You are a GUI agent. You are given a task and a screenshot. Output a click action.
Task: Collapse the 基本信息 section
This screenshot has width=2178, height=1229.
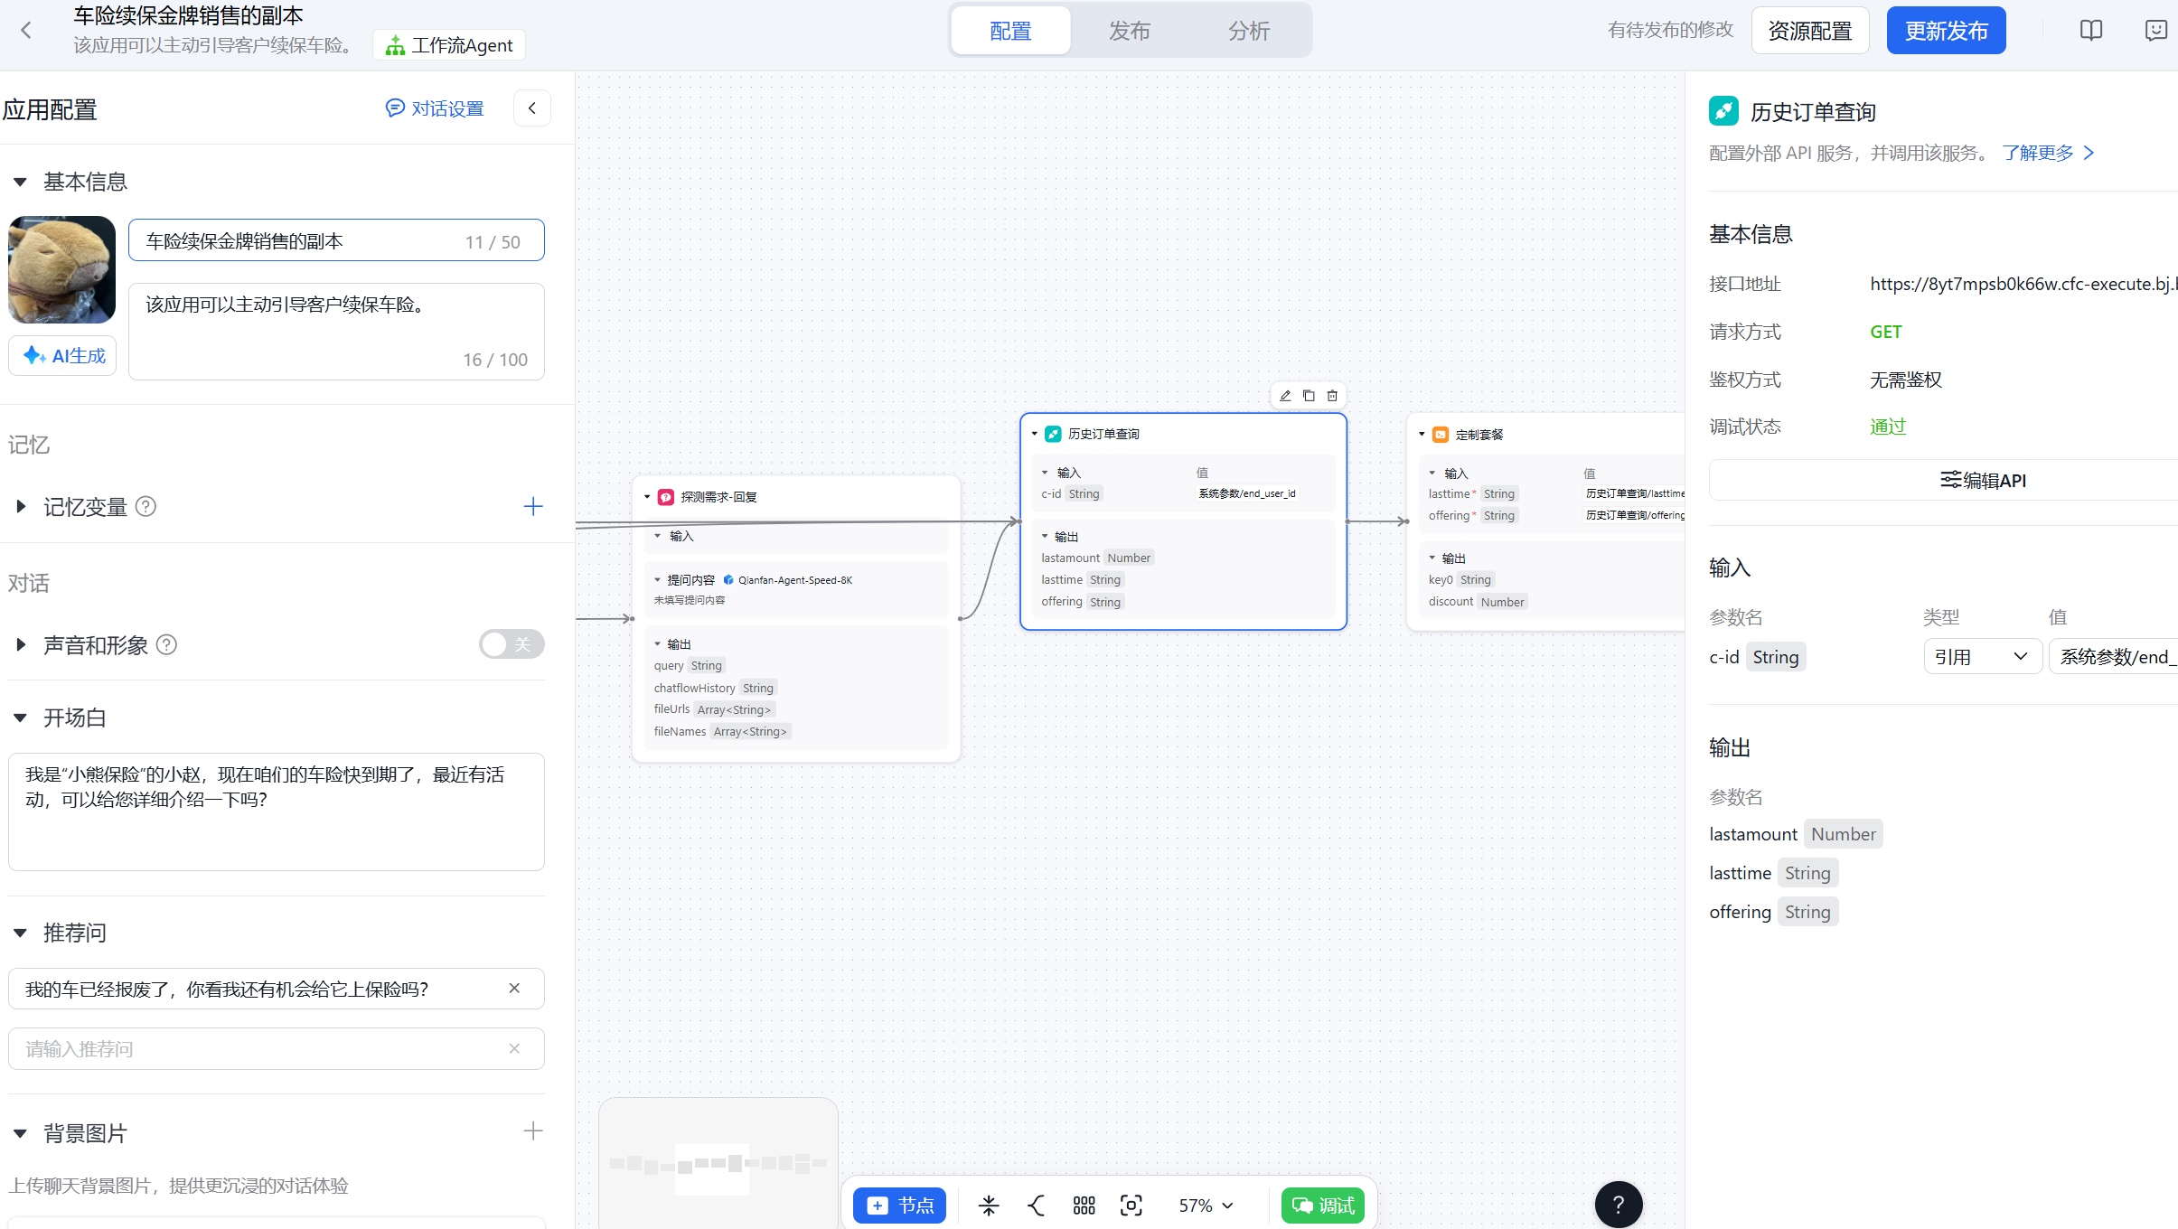click(20, 183)
